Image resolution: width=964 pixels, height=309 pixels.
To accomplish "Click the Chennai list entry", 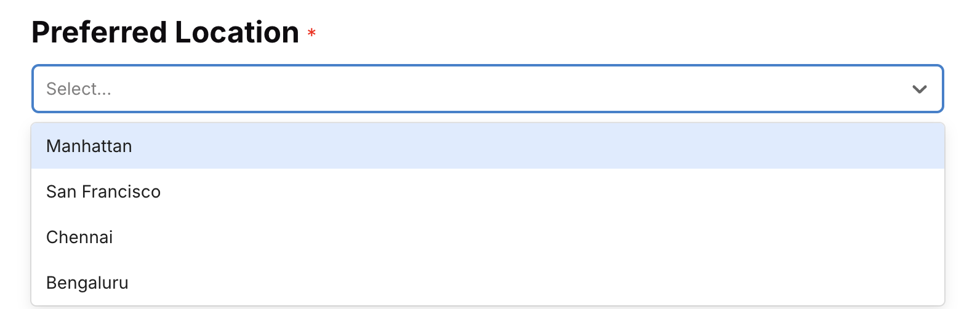I will click(x=79, y=238).
